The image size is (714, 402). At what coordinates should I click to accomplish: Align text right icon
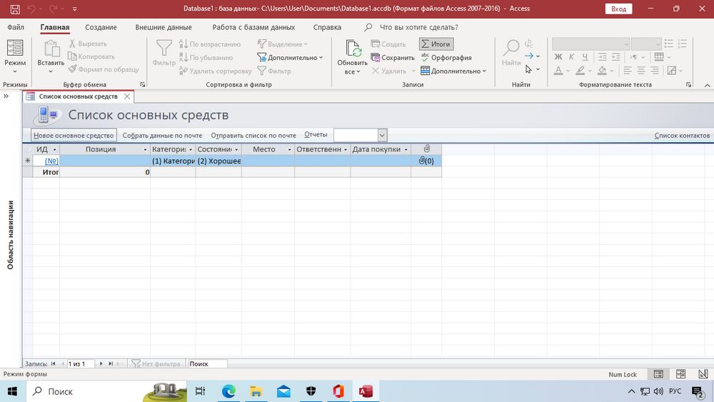click(x=655, y=71)
